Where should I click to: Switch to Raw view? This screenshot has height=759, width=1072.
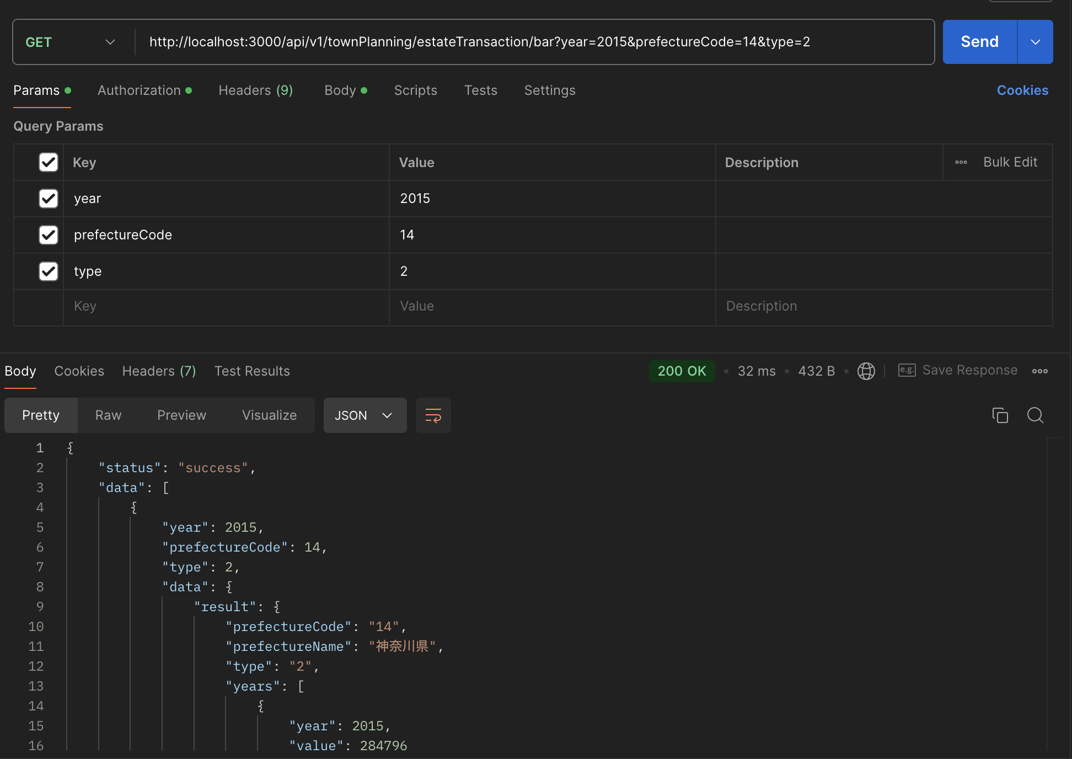pos(108,415)
